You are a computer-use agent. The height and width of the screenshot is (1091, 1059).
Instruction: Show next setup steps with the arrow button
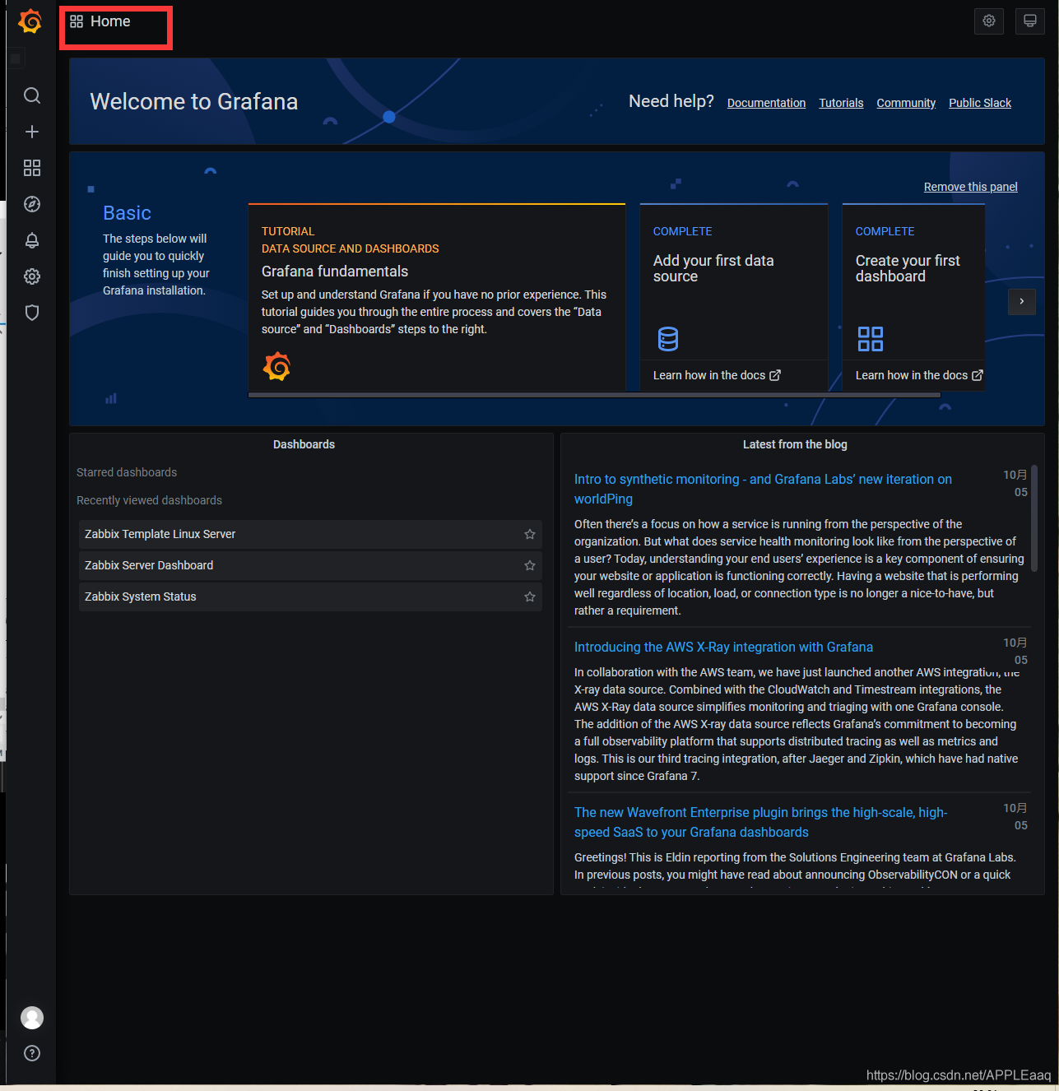pyautogui.click(x=1022, y=301)
